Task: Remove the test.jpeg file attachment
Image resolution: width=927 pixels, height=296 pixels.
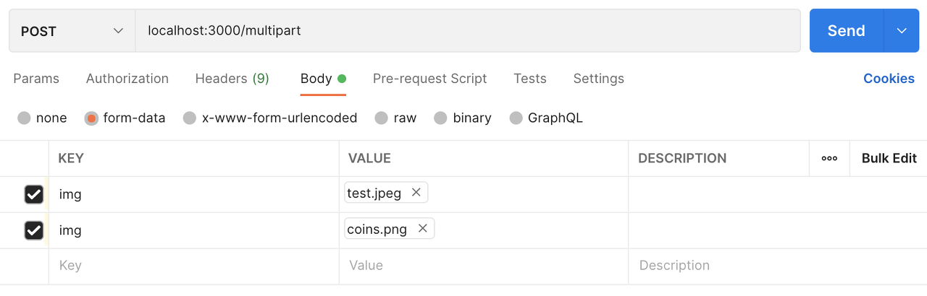Action: (x=416, y=193)
